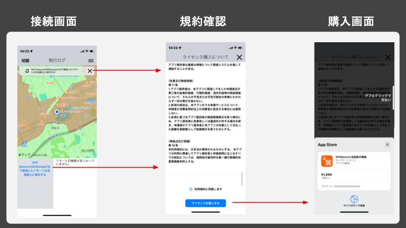Tap the dimmed X behind purchase sheet
This screenshot has width=406, height=228.
[388, 57]
